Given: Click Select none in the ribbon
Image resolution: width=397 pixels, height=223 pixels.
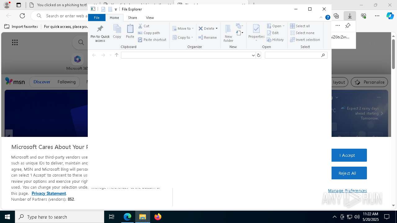Looking at the screenshot, I should pos(302,33).
